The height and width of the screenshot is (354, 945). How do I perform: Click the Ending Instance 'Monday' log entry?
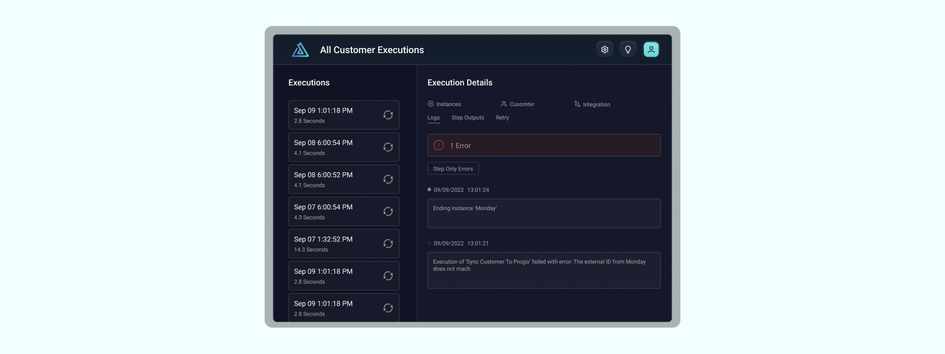(544, 213)
